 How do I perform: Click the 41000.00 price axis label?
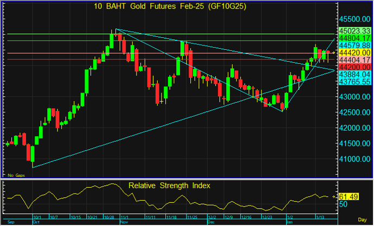coord(354,159)
